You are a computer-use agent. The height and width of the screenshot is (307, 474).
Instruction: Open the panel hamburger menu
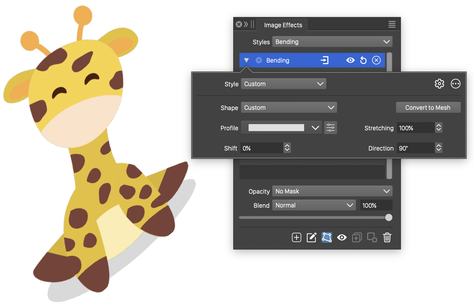392,25
